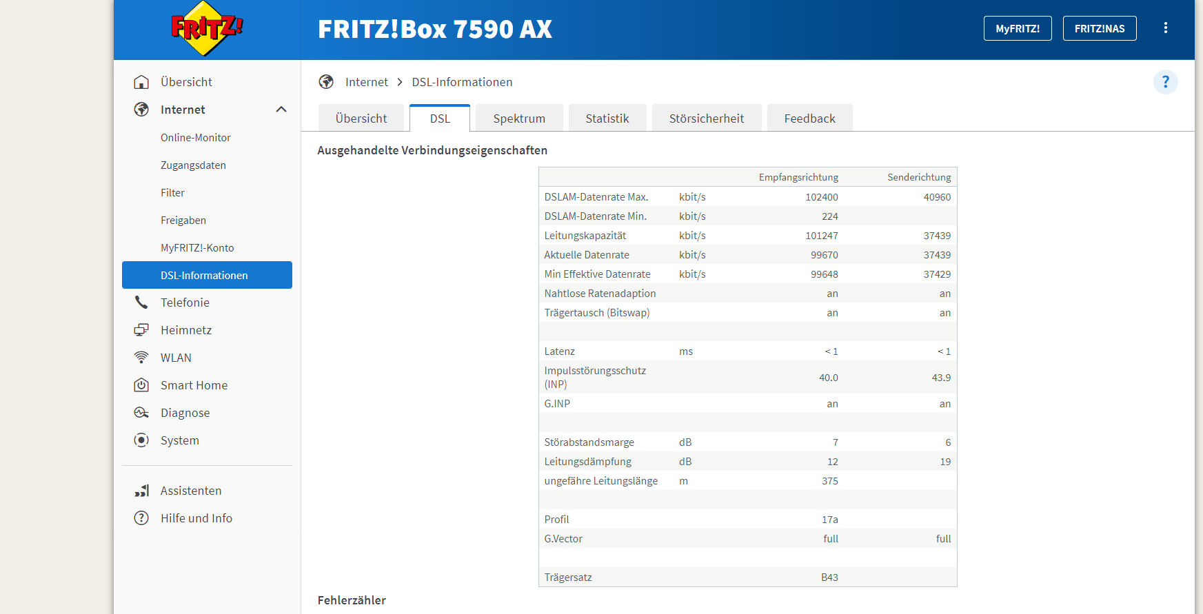Image resolution: width=1203 pixels, height=614 pixels.
Task: Click the globe icon in breadcrumb
Action: 326,82
